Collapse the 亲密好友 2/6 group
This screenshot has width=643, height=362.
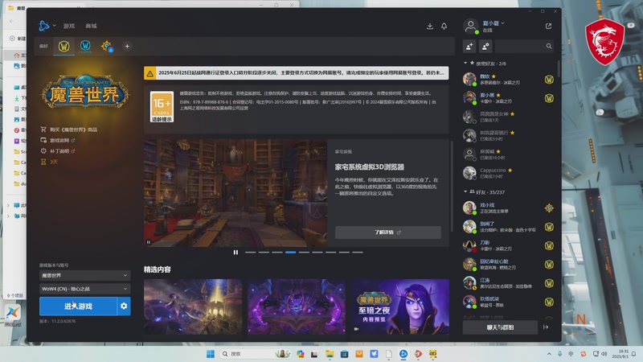click(465, 63)
